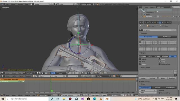Viewport: 180px width, 101px height.
Task: Play animation forward
Action: point(89,76)
